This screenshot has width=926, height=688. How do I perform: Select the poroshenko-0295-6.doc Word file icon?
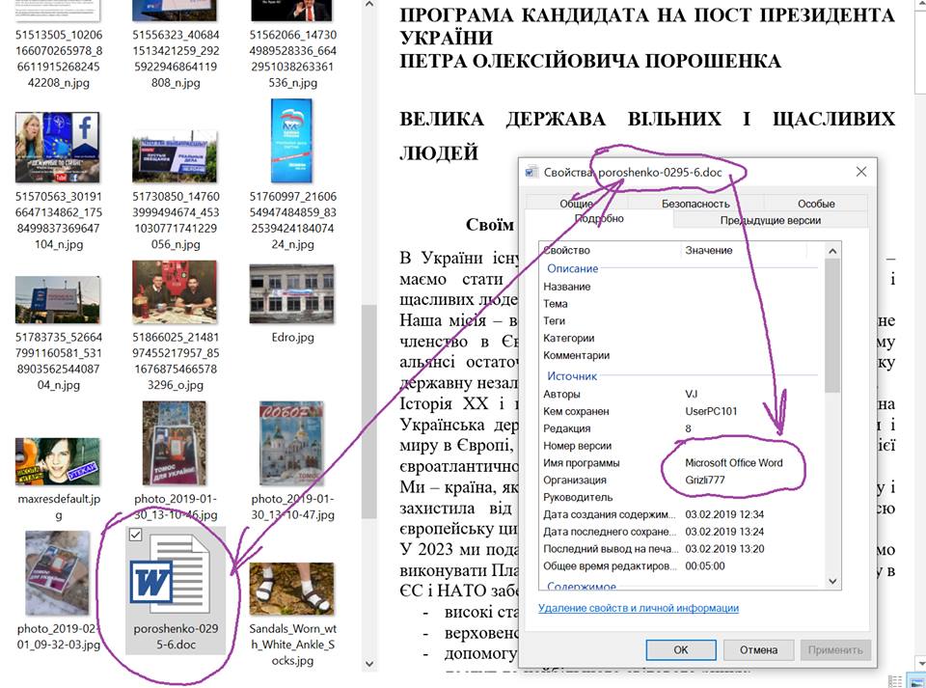[x=169, y=574]
